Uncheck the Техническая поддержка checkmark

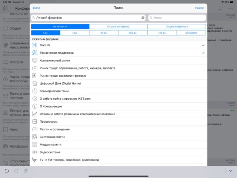[203, 53]
